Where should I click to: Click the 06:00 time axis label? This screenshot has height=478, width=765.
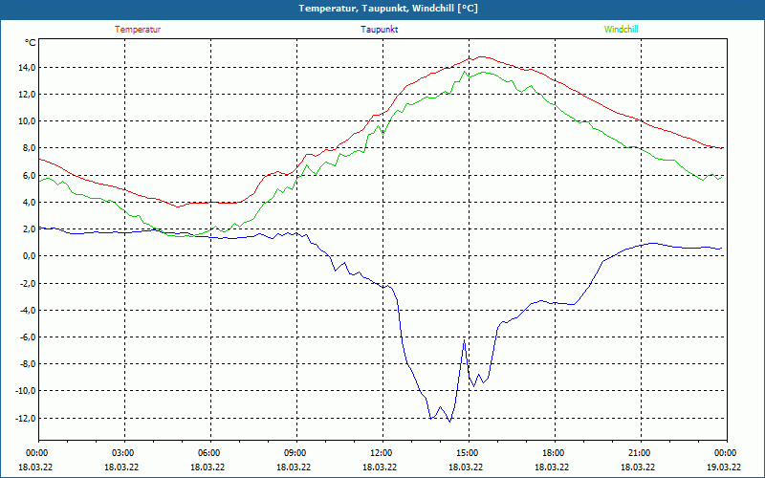pyautogui.click(x=210, y=453)
